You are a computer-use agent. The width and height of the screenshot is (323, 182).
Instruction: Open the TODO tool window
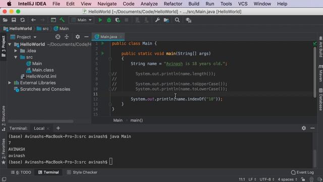click(x=21, y=172)
